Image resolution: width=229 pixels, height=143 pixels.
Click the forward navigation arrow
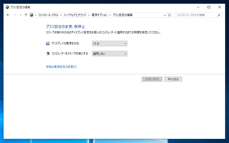pyautogui.click(x=15, y=15)
